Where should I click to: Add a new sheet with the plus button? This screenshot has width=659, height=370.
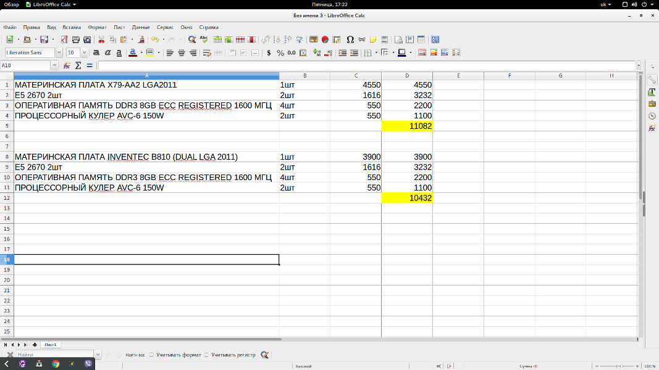pyautogui.click(x=35, y=345)
